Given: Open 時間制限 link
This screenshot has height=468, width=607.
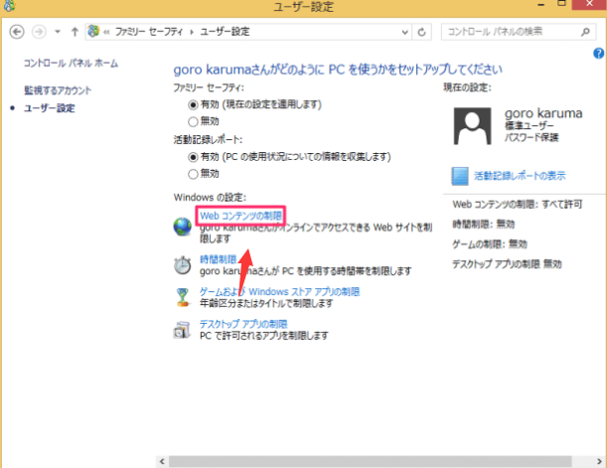Looking at the screenshot, I should 218,259.
